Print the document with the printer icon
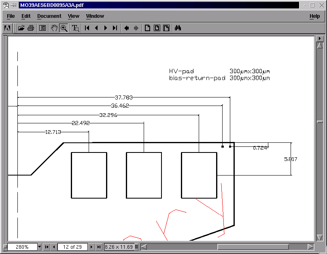 (31, 28)
